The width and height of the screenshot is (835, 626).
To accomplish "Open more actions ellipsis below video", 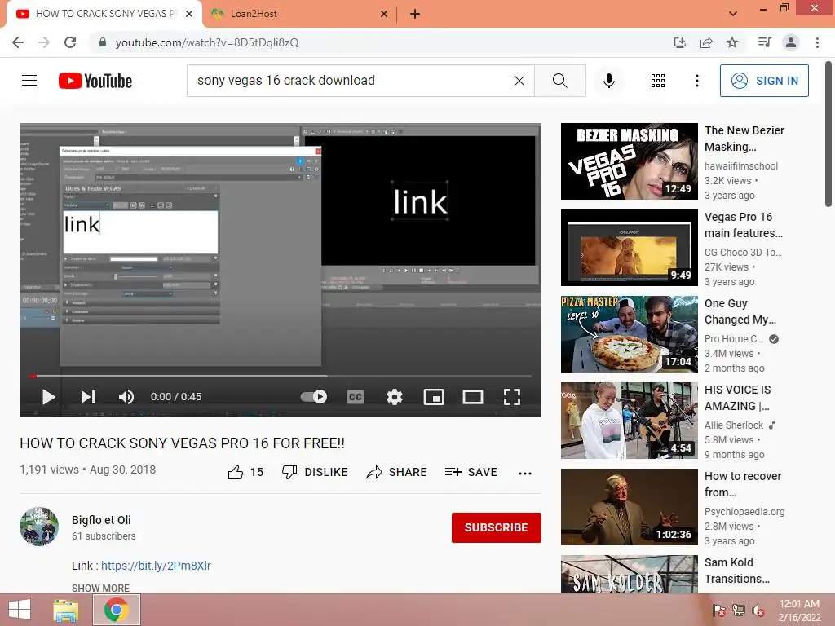I will 525,473.
